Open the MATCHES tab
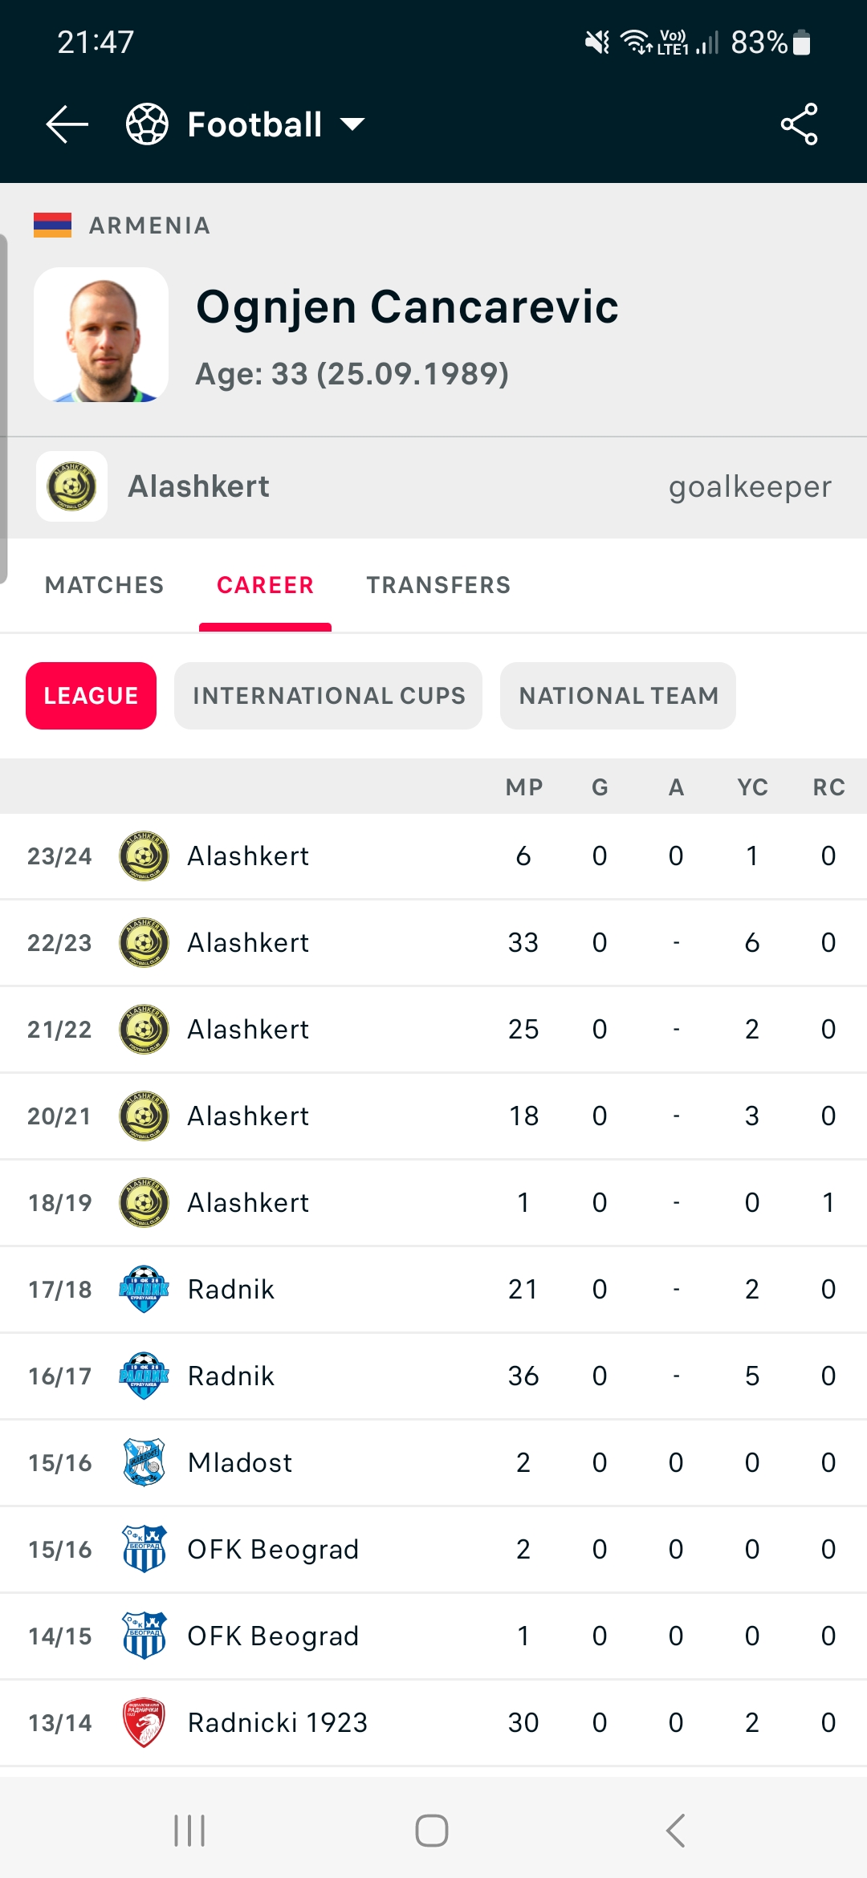 click(104, 585)
